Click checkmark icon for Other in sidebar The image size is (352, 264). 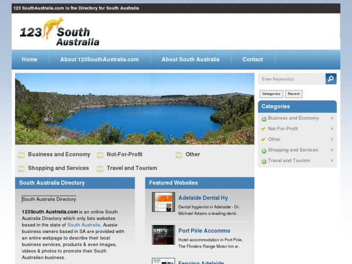263,140
